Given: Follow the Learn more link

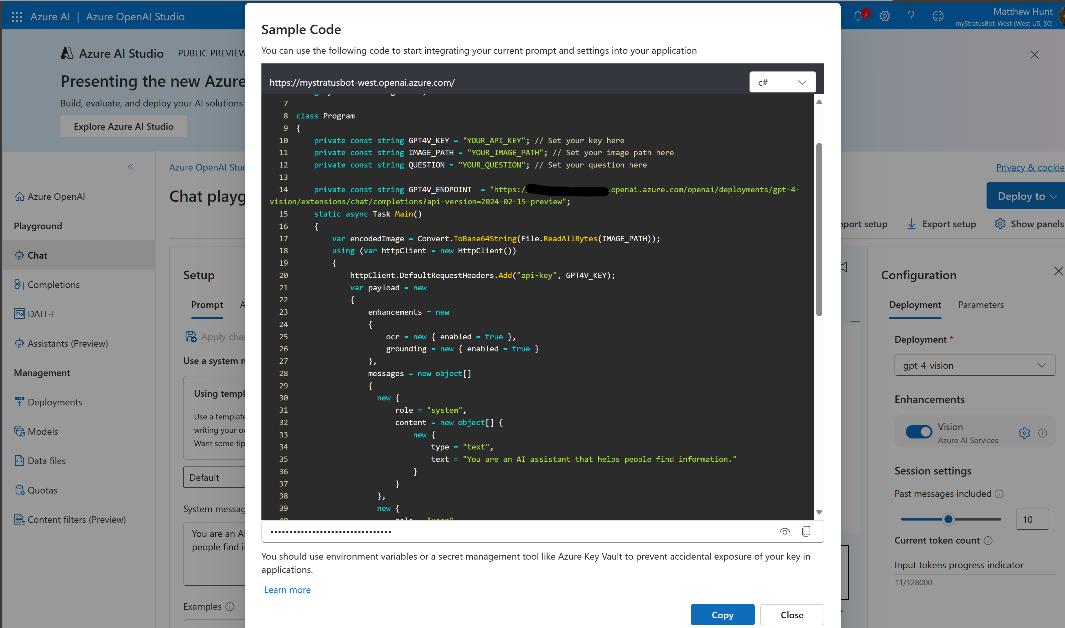Looking at the screenshot, I should coord(287,590).
